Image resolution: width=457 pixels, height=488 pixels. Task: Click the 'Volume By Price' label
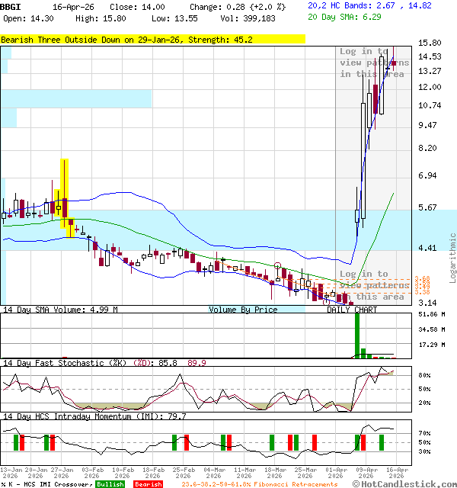(x=244, y=310)
